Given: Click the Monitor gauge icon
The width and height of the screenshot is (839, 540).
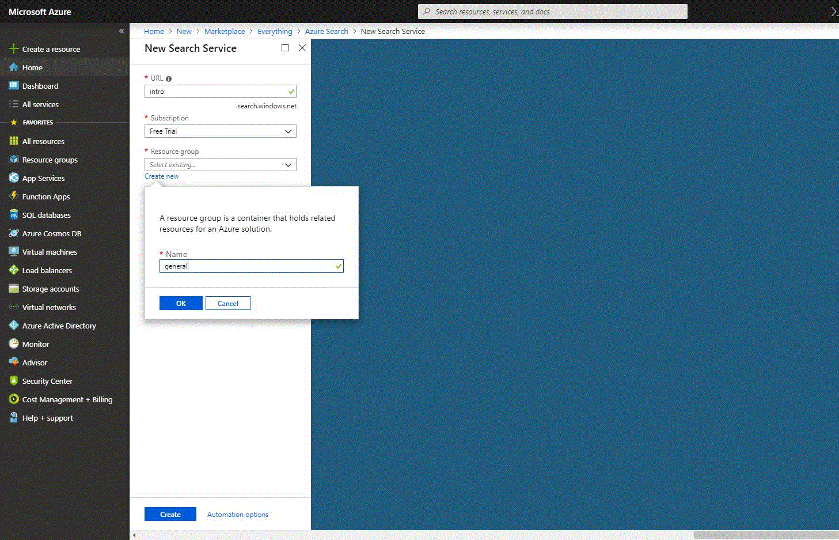Looking at the screenshot, I should 14,344.
